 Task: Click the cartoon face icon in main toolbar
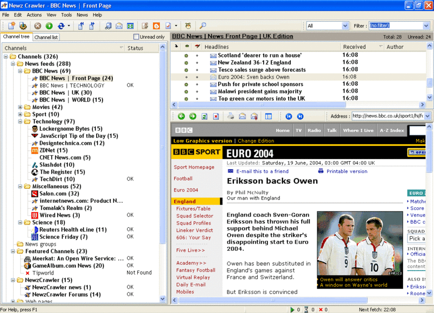(x=188, y=25)
